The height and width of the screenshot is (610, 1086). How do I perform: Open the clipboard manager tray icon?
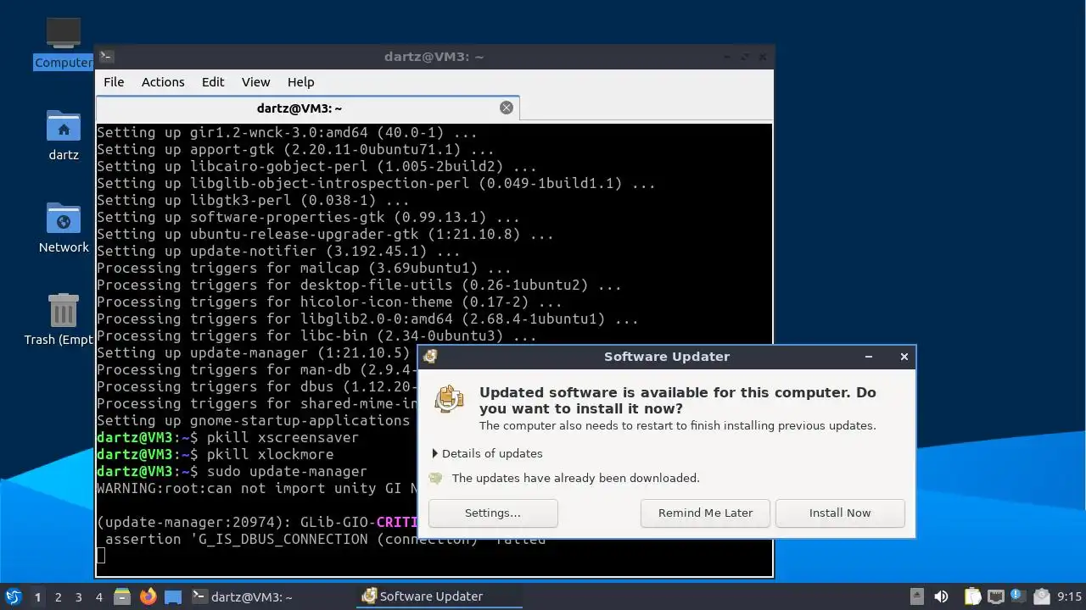coord(972,596)
